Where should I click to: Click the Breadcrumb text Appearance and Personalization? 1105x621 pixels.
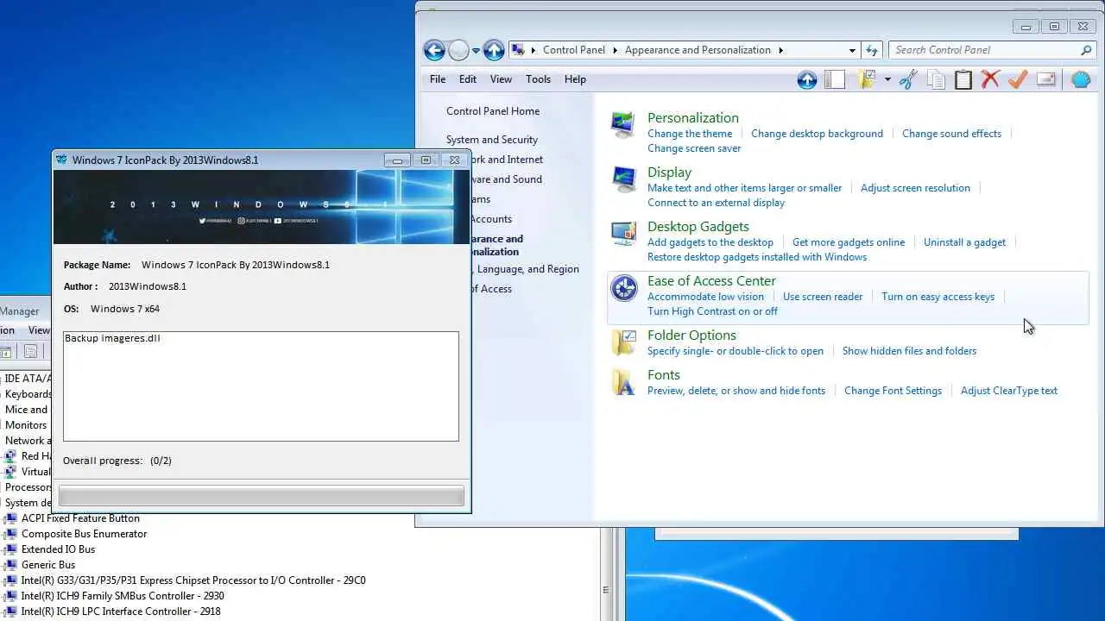pos(698,50)
